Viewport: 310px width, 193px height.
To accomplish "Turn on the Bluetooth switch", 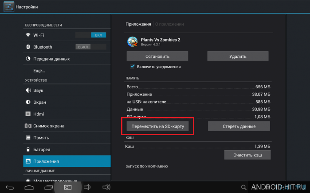I will tap(91, 47).
